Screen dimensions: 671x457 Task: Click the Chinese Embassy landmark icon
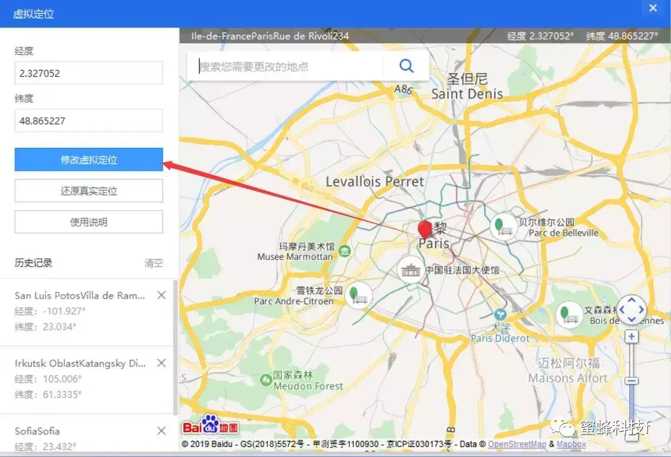[411, 270]
